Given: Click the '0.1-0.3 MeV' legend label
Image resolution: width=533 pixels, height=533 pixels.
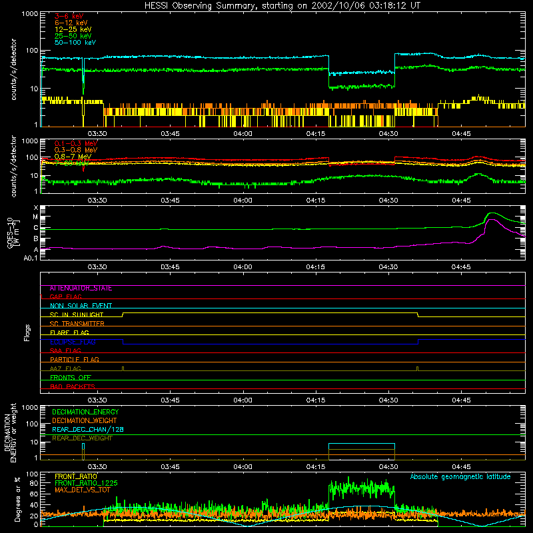Looking at the screenshot, I should click(76, 143).
